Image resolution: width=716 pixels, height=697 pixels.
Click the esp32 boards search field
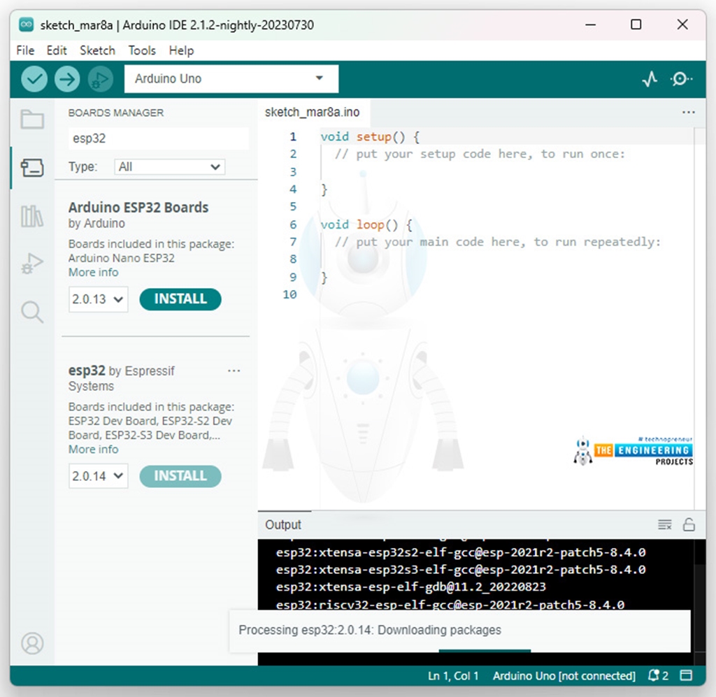tap(158, 138)
